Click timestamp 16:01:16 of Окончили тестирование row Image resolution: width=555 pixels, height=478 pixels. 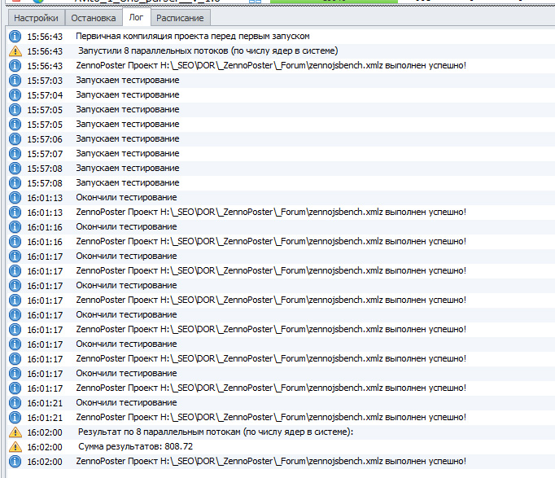point(45,227)
